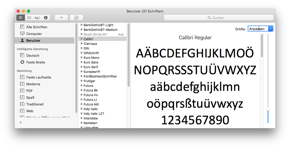
Task: Choose Euro Mono from font list
Action: (x=91, y=58)
